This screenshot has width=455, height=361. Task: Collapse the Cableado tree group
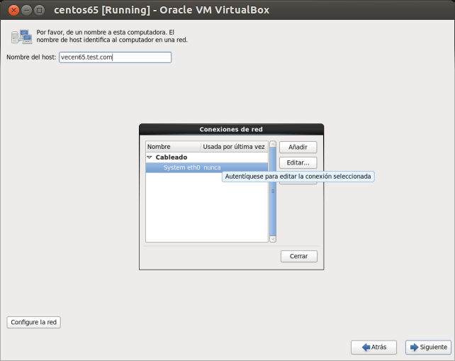[150, 157]
